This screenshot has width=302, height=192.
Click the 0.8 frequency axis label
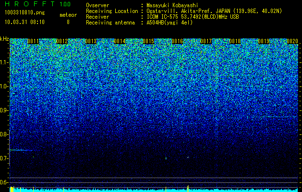(4, 134)
